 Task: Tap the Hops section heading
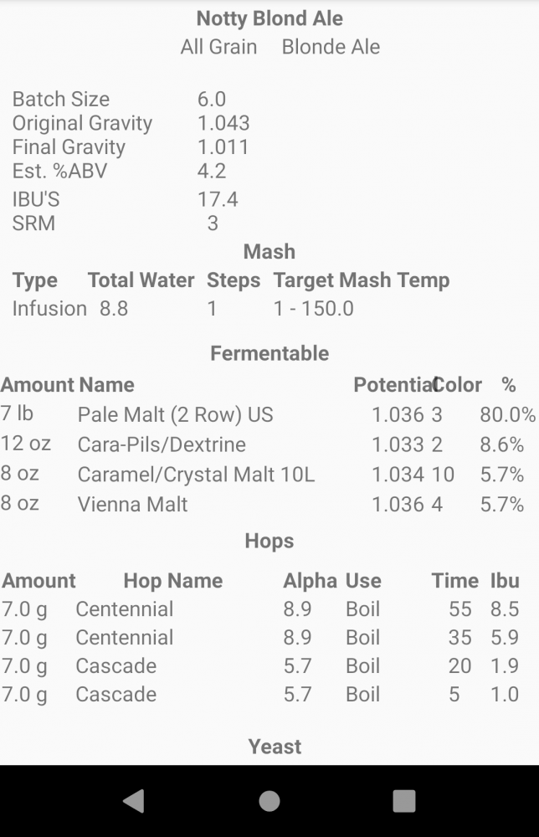click(x=269, y=542)
